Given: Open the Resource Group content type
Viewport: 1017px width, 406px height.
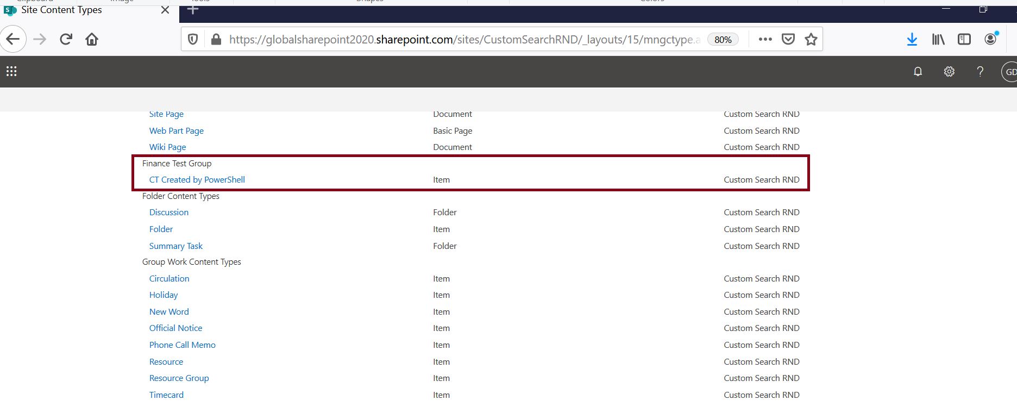Looking at the screenshot, I should 179,378.
